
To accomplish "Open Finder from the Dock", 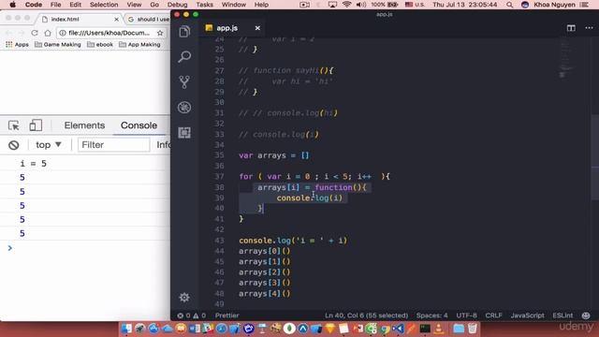I will 126,329.
